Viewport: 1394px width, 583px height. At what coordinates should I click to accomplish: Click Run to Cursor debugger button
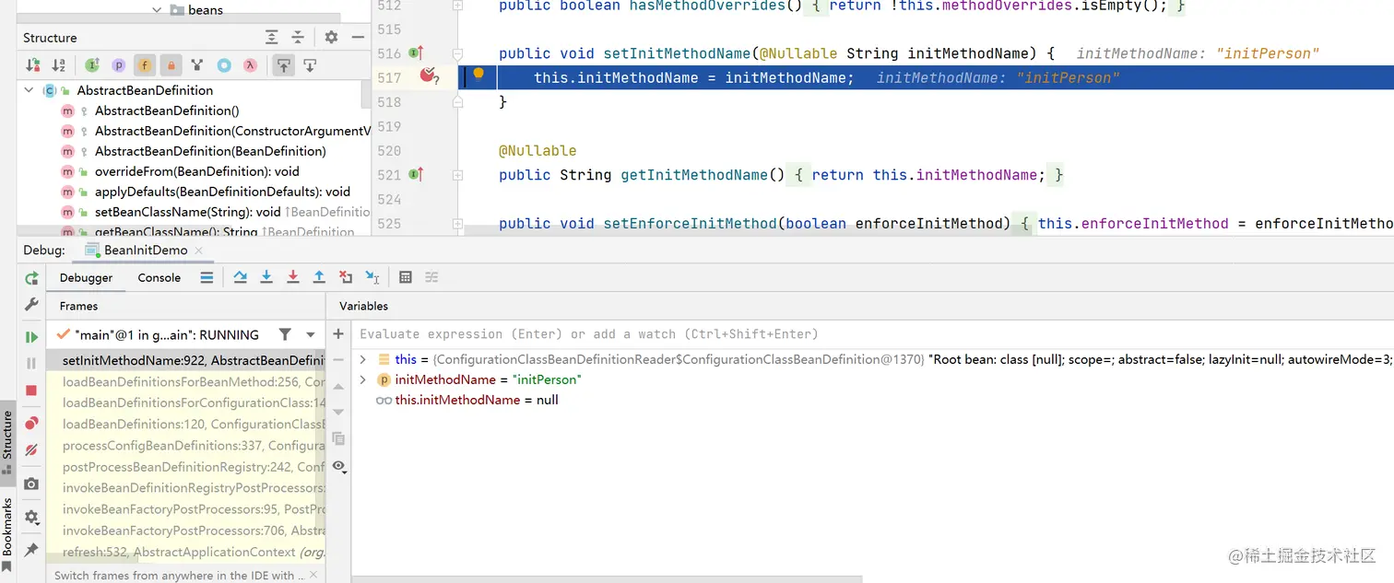[x=372, y=277]
